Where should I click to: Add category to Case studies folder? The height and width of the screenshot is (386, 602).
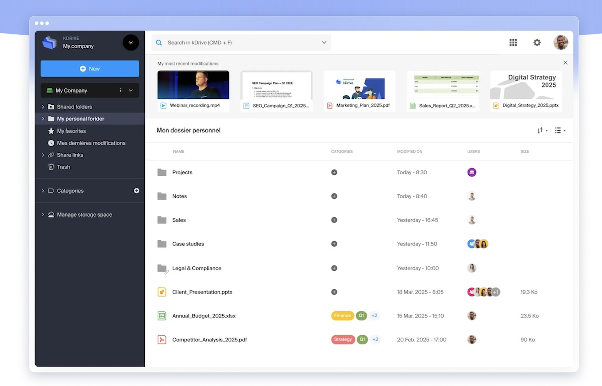coord(334,244)
